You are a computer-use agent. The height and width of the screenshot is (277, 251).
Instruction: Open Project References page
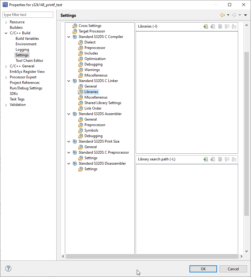point(24,83)
